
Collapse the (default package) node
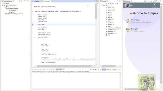pos(6,9)
